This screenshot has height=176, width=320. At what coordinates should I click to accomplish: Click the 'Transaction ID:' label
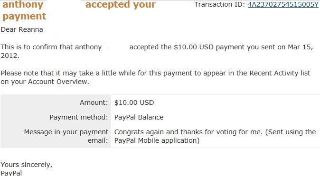(x=220, y=4)
